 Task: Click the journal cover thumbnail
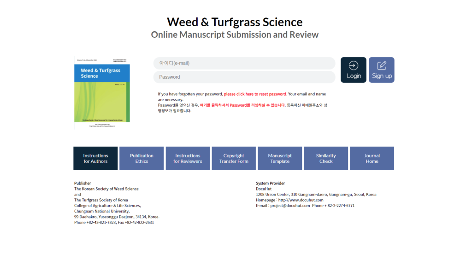(x=102, y=92)
